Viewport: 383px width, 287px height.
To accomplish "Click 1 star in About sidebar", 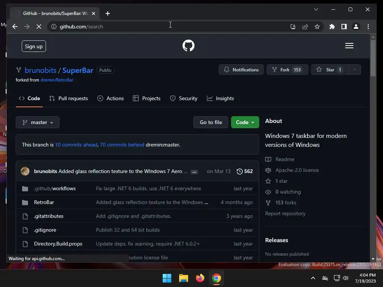I will click(277, 181).
